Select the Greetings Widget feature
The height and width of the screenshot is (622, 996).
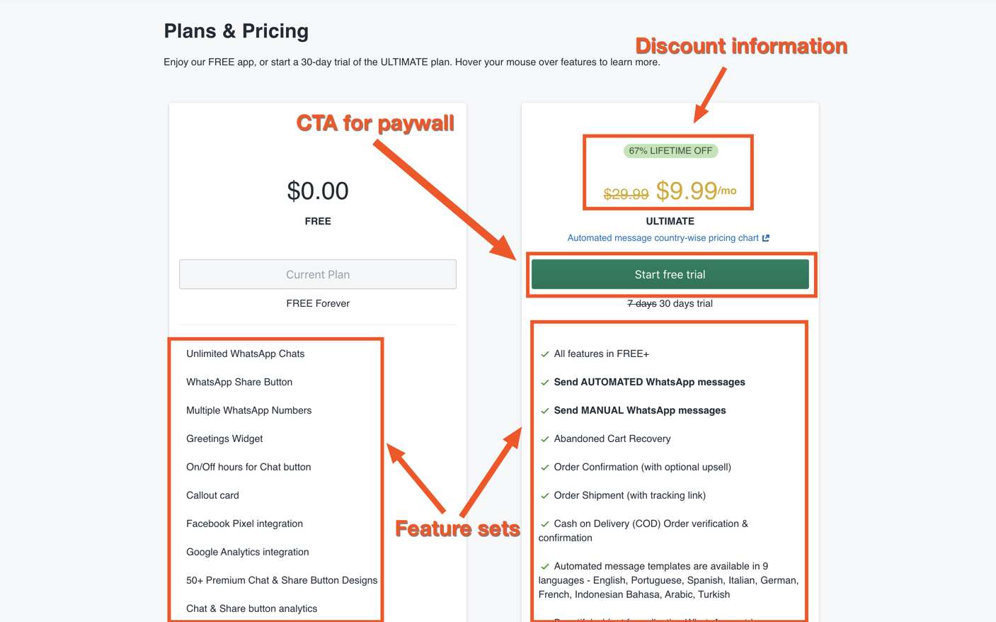224,439
